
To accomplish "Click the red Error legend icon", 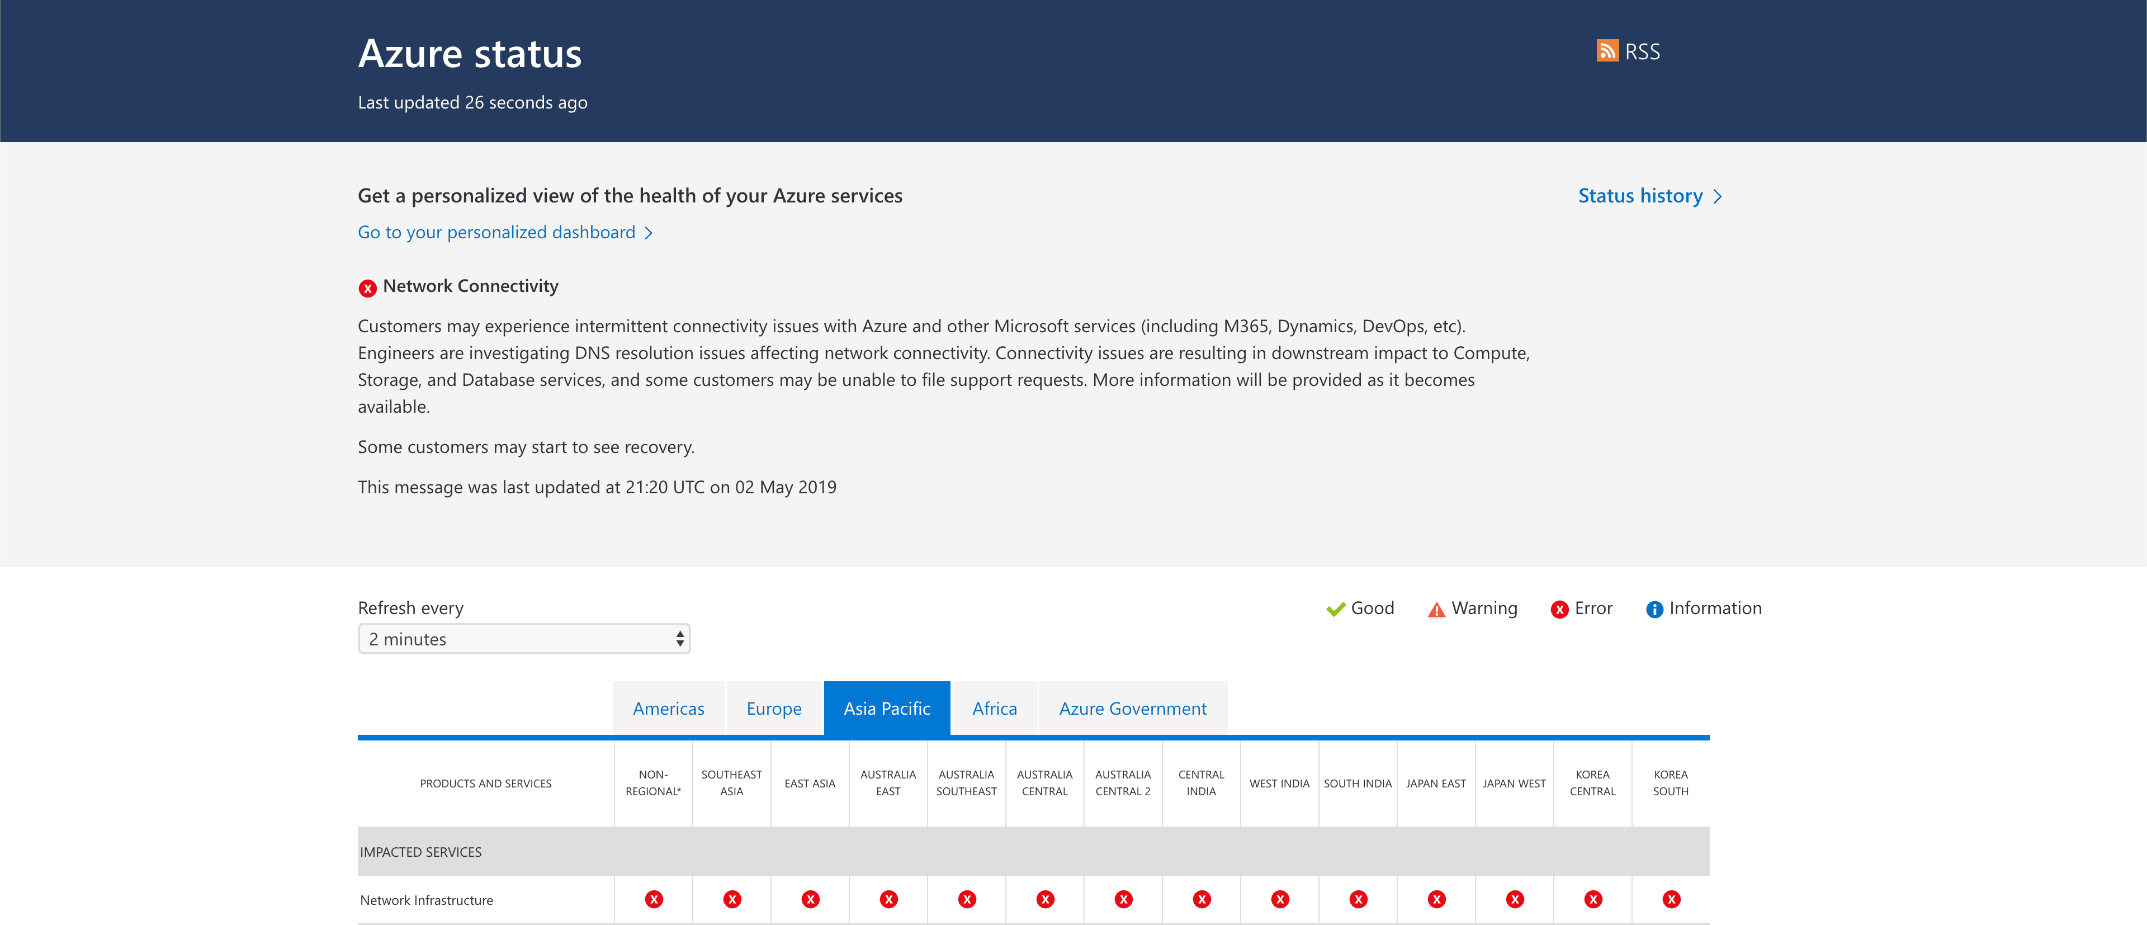I will pos(1559,610).
